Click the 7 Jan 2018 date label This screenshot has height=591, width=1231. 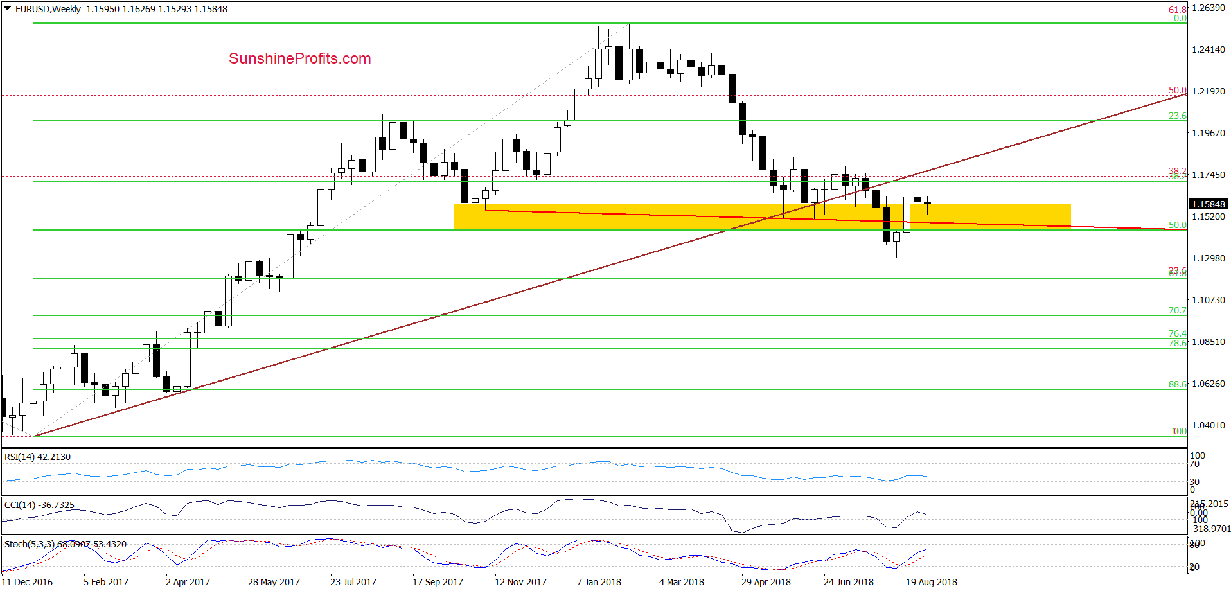(x=599, y=582)
